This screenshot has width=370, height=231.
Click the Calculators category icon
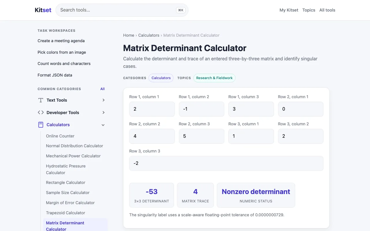pyautogui.click(x=41, y=125)
